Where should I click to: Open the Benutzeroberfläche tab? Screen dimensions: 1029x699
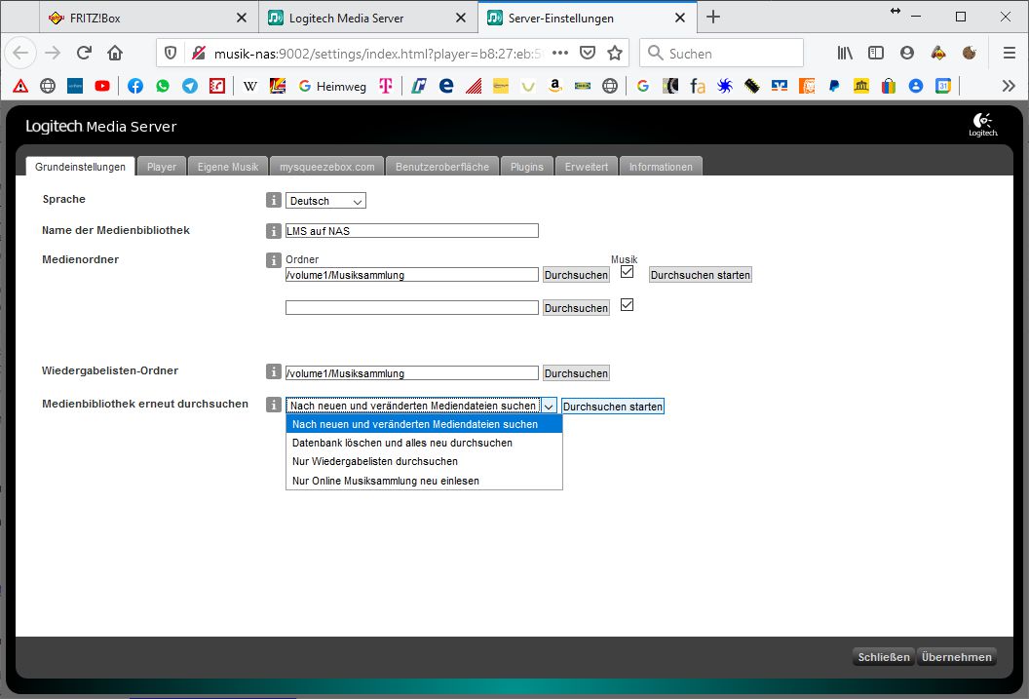click(x=442, y=167)
